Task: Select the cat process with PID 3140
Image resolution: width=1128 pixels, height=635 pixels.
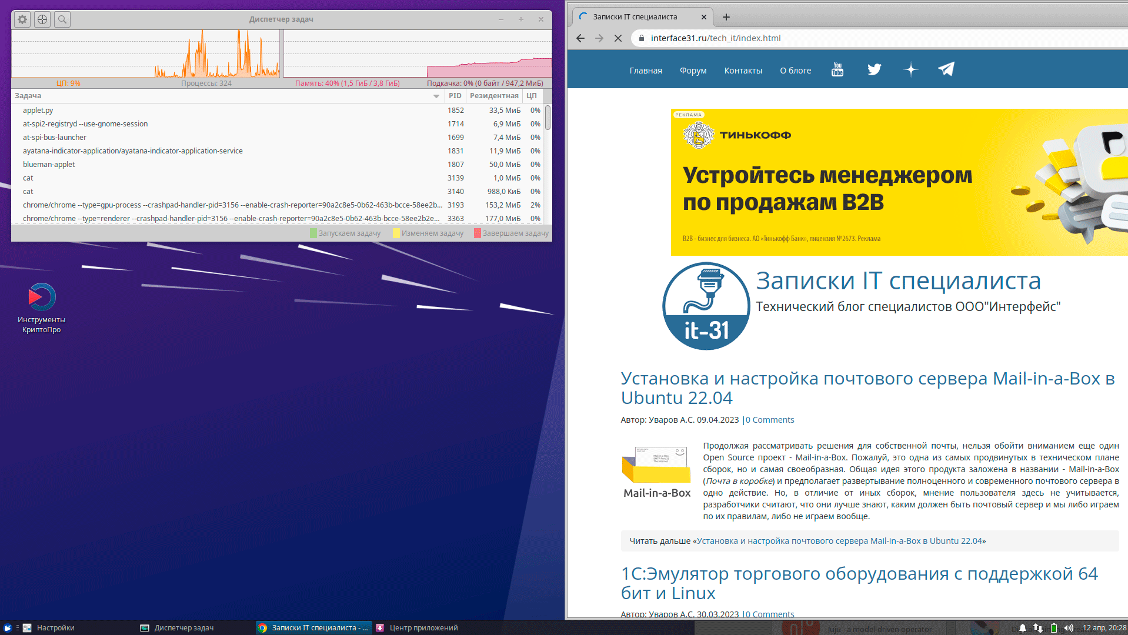Action: point(278,192)
